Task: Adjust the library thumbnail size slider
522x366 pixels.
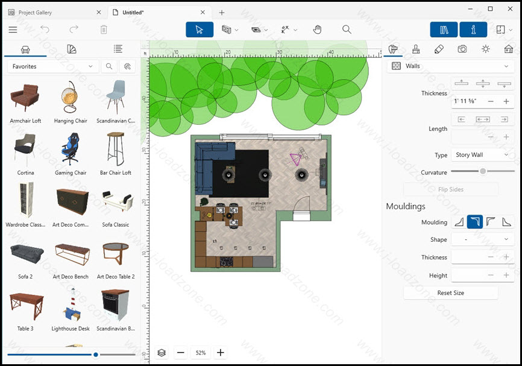Action: 96,355
